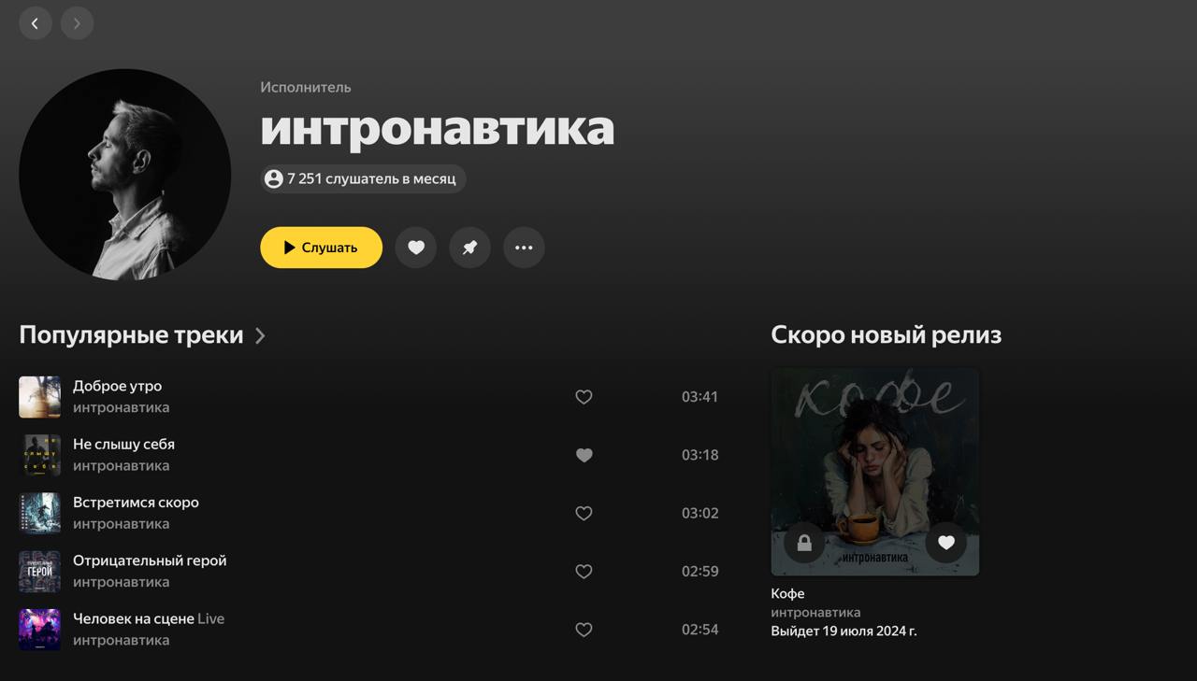
Task: Click the Доброе утро track cover thumbnail
Action: click(x=39, y=397)
